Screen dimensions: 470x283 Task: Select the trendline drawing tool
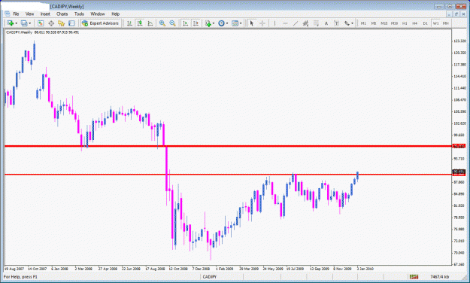[x=296, y=23]
